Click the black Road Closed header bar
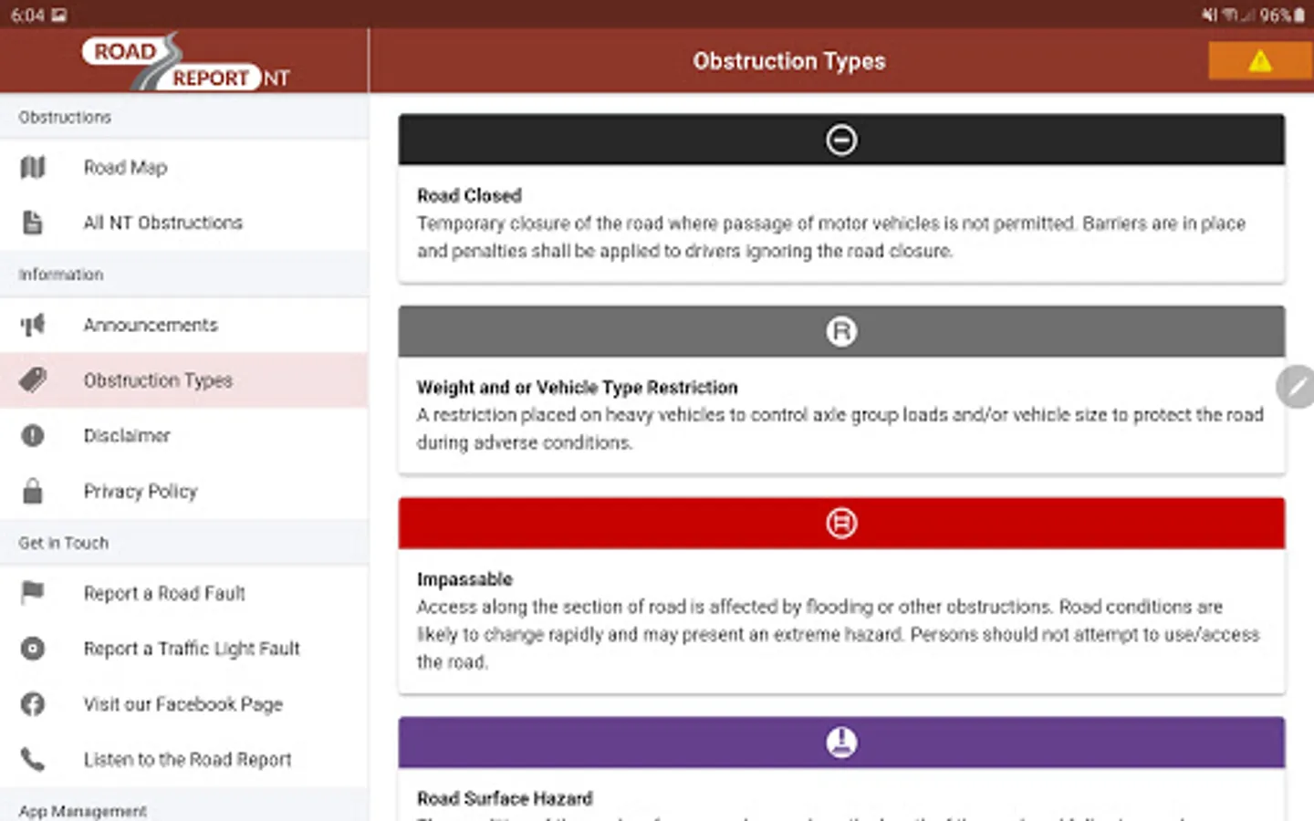Screen dimensions: 1314x821 (840, 140)
